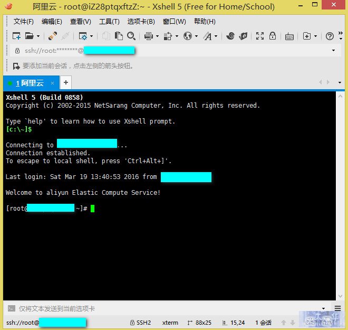
Task: Click the Font toolbar icon
Action: [208, 36]
